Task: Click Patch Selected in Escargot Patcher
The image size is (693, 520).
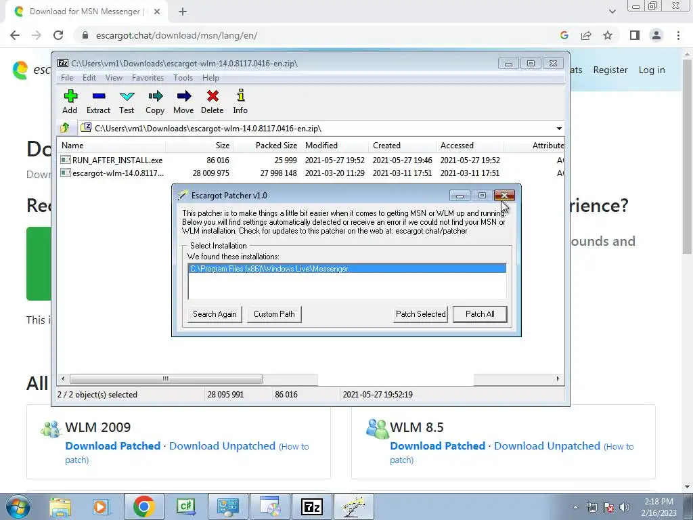Action: pyautogui.click(x=420, y=314)
